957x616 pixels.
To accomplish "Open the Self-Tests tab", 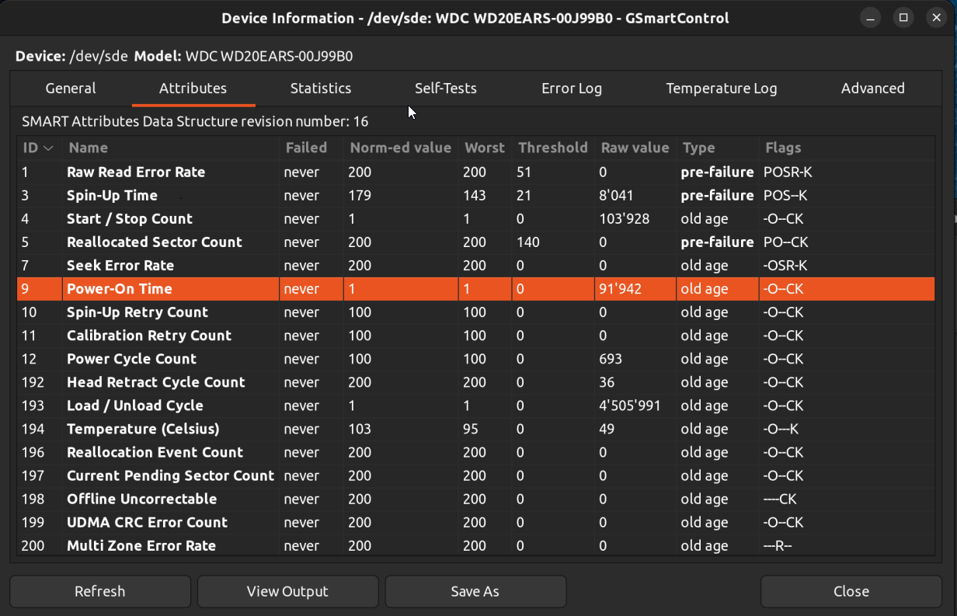I will click(x=446, y=89).
